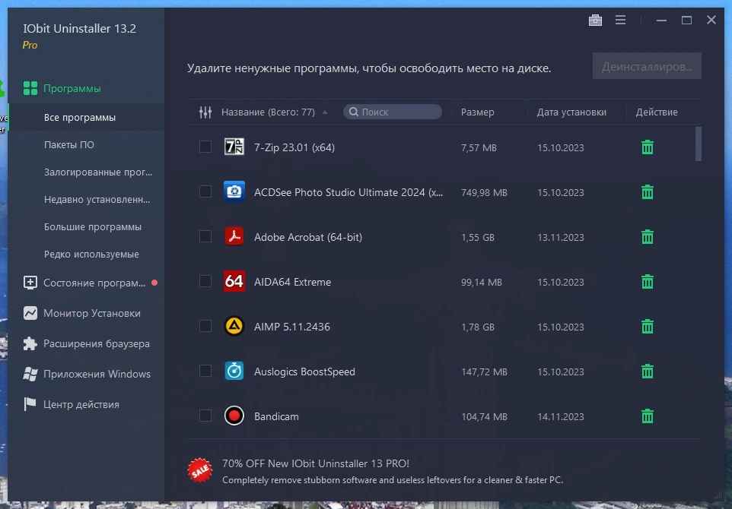Click the Bandicam program name
The image size is (732, 509).
(x=276, y=416)
